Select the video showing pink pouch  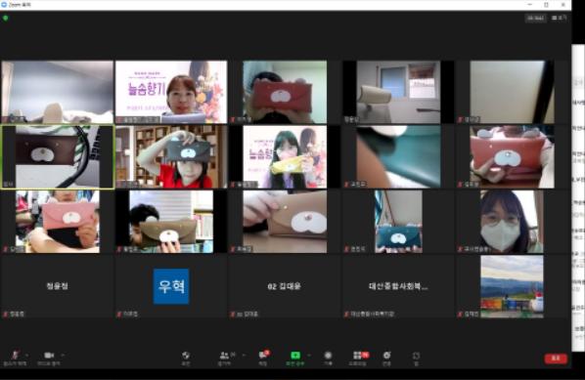pos(58,222)
